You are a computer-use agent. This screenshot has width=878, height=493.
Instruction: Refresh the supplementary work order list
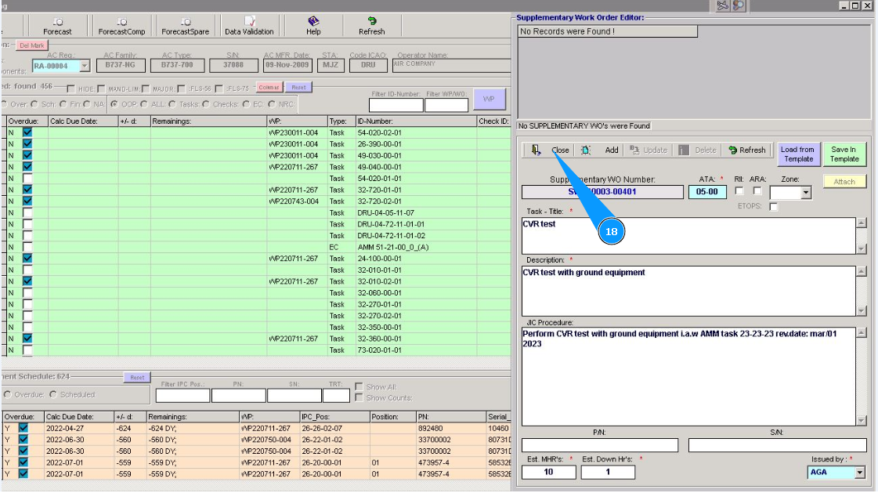[x=746, y=150]
